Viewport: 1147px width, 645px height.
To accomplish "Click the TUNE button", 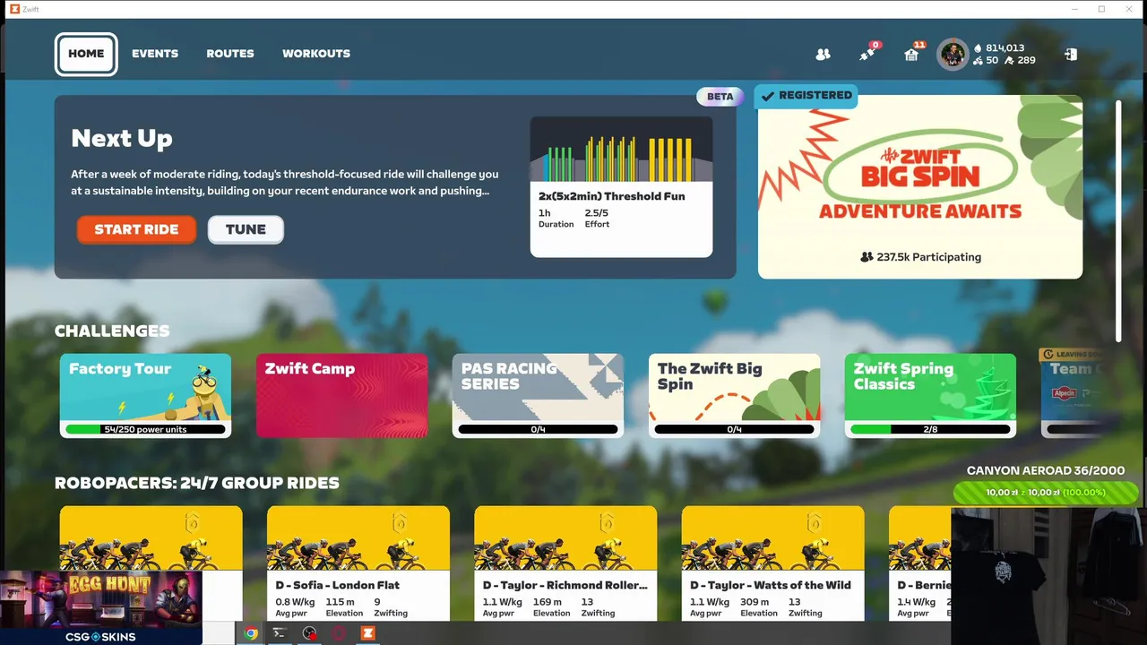I will click(x=246, y=229).
